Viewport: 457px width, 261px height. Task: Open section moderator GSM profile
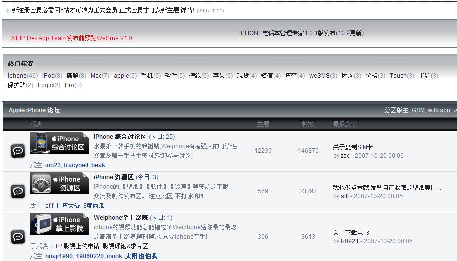tap(418, 110)
